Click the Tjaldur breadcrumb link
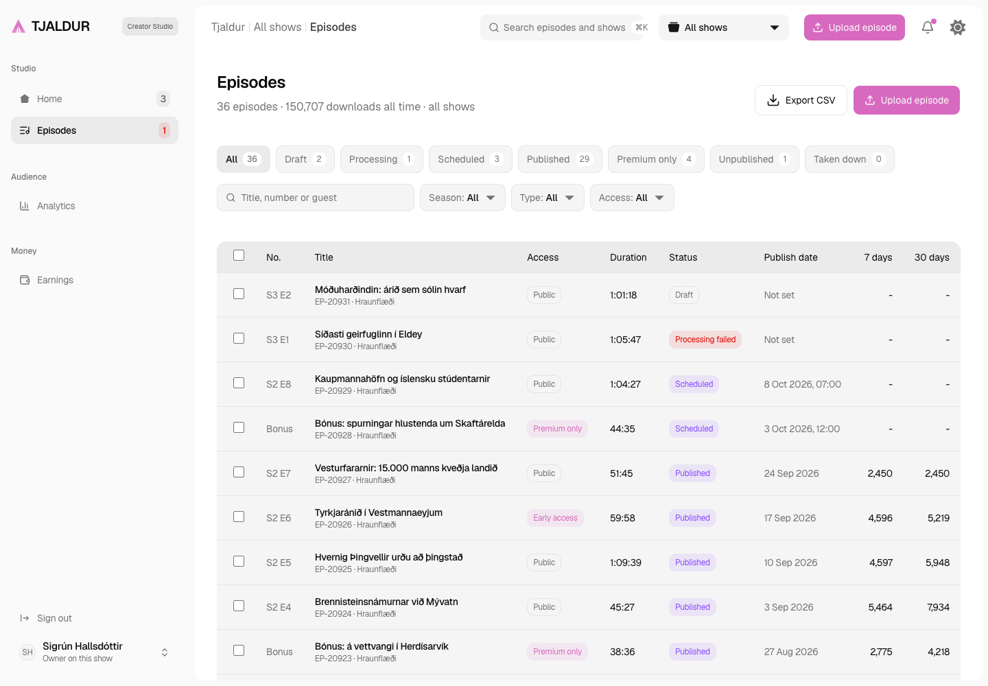 tap(228, 27)
